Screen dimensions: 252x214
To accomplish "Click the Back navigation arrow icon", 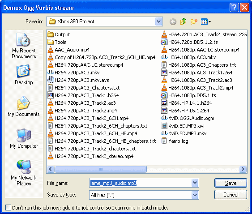I will click(x=173, y=21).
